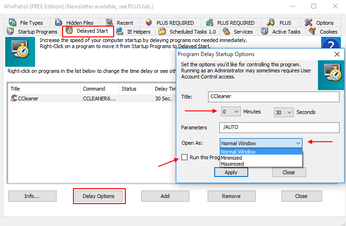The width and height of the screenshot is (346, 226).
Task: Click the Active Tasks tab icon
Action: click(264, 31)
